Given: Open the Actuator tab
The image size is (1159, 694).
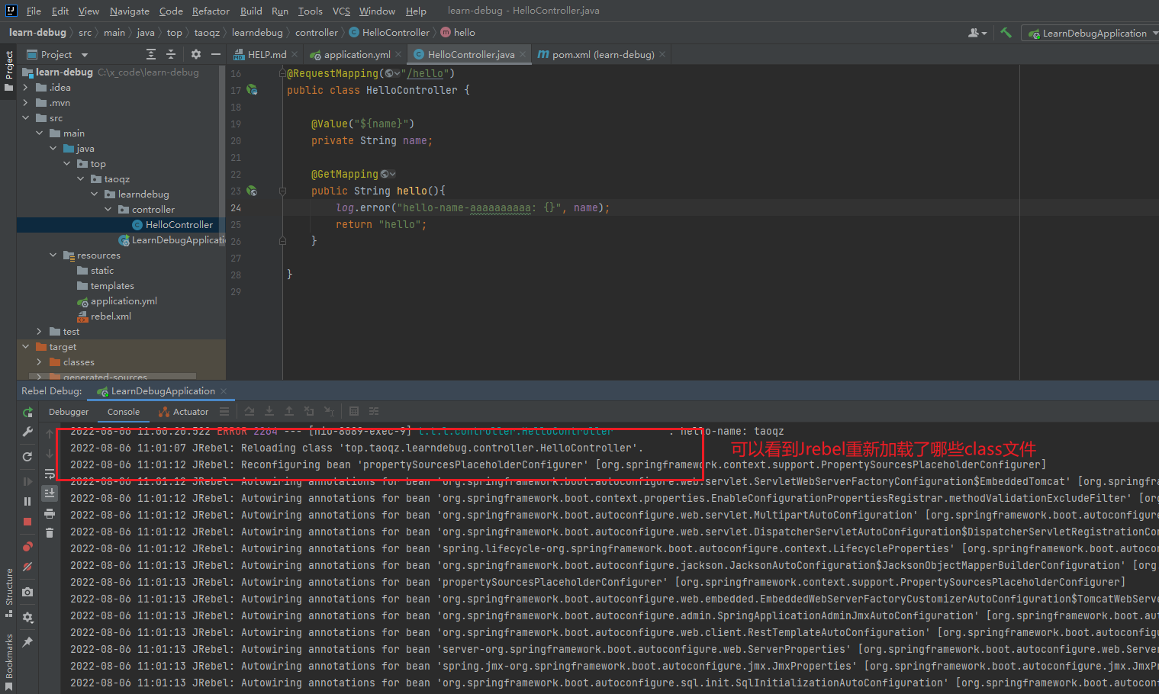Looking at the screenshot, I should coord(183,412).
